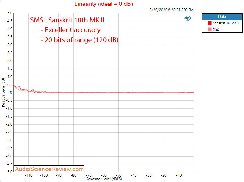Click the -40 tick on the generator axis

[x=134, y=175]
